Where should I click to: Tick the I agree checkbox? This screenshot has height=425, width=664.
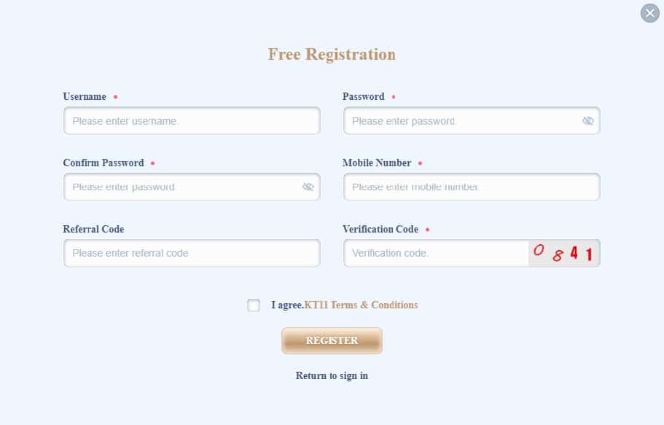pyautogui.click(x=254, y=305)
